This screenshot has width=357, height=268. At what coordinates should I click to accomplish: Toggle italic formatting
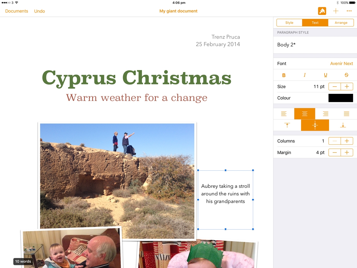pos(305,75)
